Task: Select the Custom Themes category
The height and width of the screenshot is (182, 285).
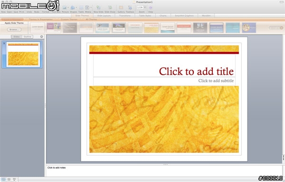Action: [69, 19]
